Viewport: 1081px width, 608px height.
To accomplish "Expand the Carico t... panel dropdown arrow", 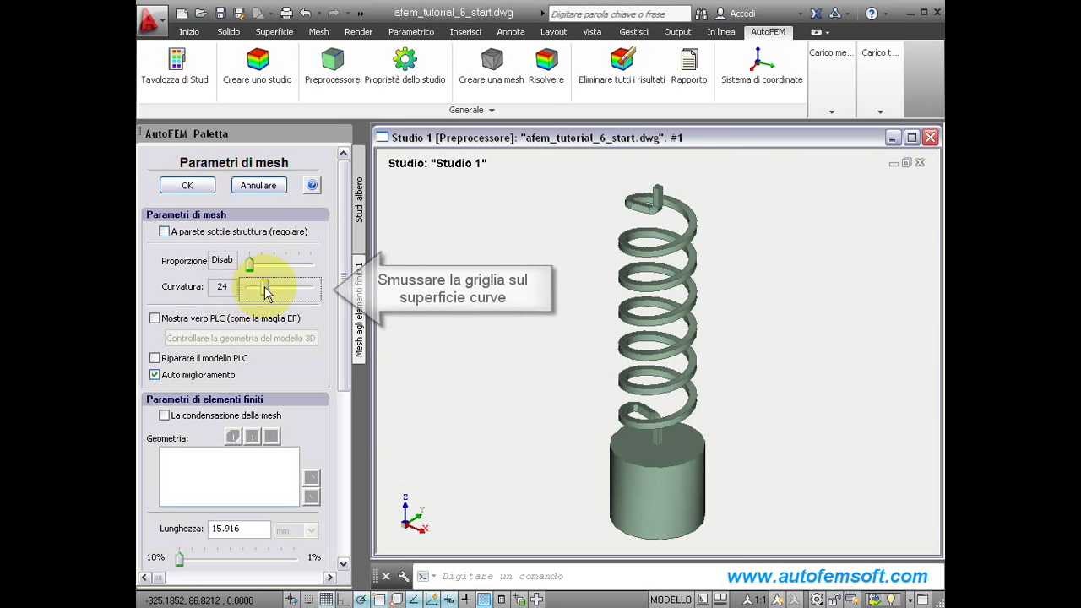I will [x=880, y=111].
